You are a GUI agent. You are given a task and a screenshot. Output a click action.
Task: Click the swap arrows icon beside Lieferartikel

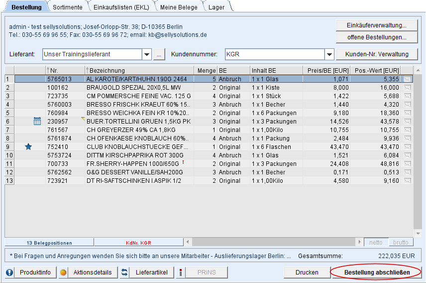coord(125,273)
